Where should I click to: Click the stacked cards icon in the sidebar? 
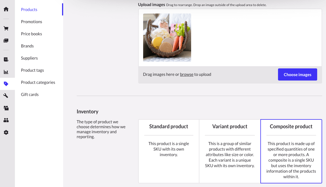click(x=6, y=41)
